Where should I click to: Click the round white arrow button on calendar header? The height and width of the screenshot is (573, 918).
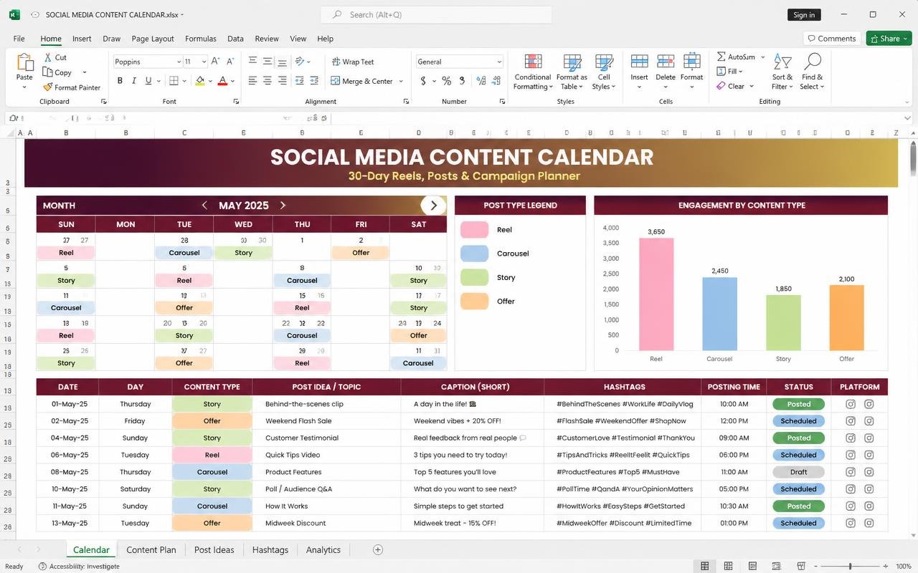point(433,205)
